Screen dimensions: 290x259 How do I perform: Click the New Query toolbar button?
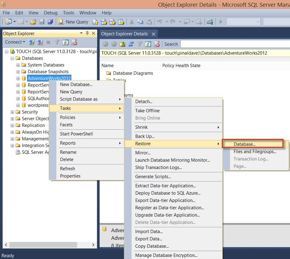pyautogui.click(x=73, y=22)
